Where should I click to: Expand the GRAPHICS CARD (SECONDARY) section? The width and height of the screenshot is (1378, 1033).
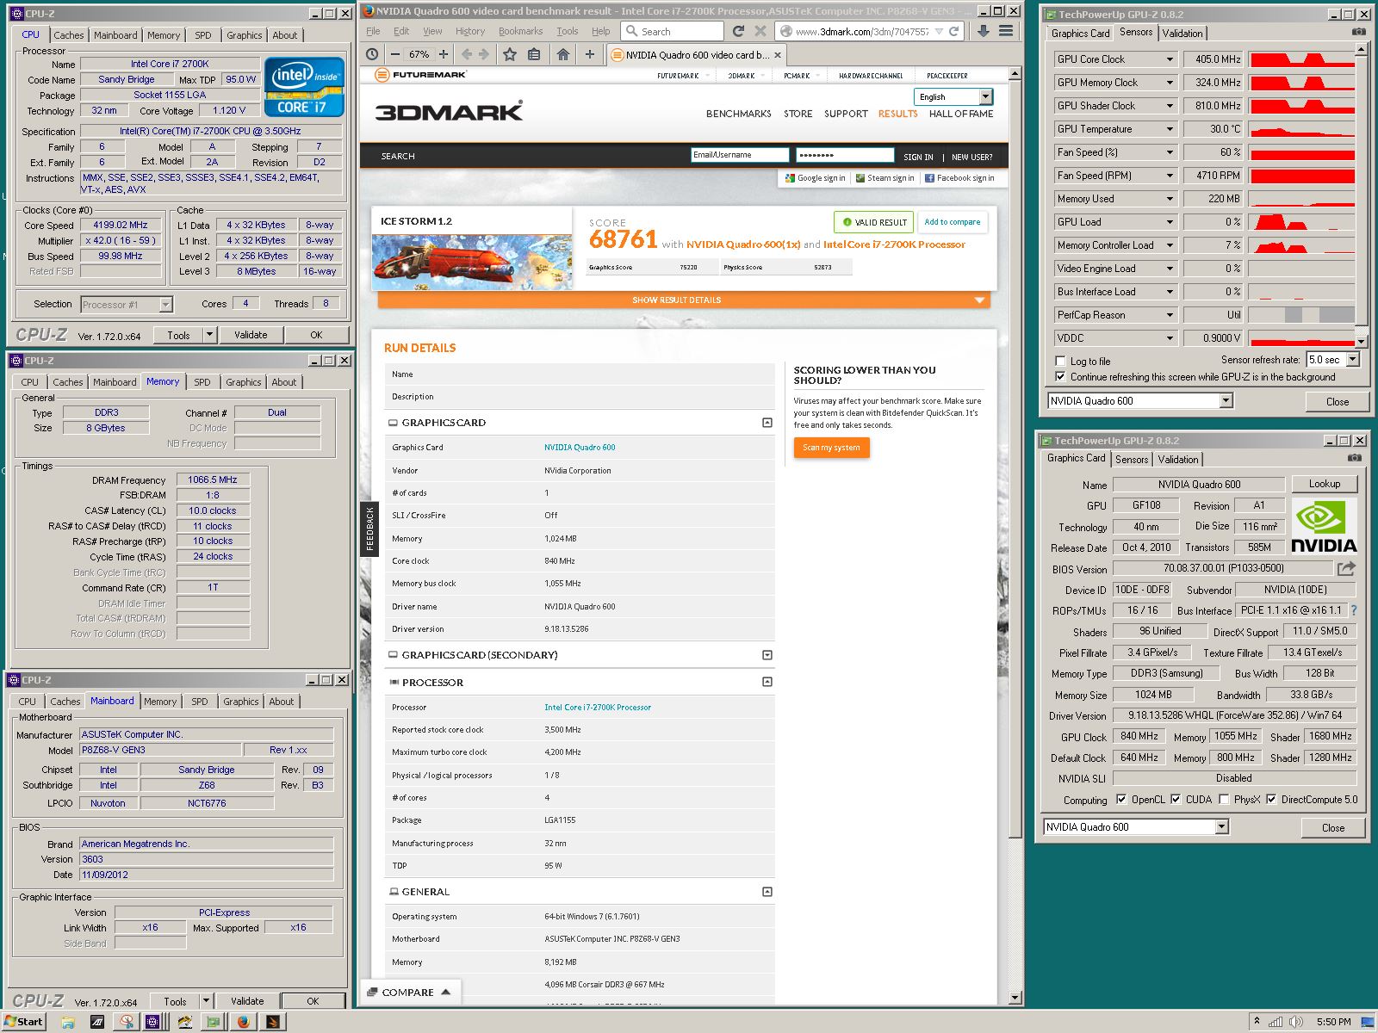click(x=767, y=655)
